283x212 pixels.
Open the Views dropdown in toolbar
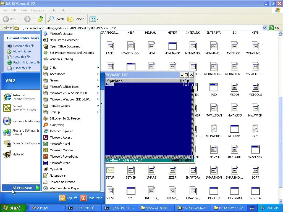click(x=94, y=19)
